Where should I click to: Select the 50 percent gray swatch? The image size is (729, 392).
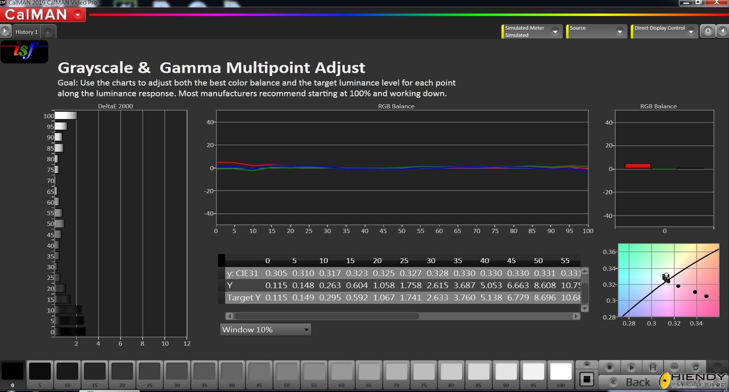(287, 372)
